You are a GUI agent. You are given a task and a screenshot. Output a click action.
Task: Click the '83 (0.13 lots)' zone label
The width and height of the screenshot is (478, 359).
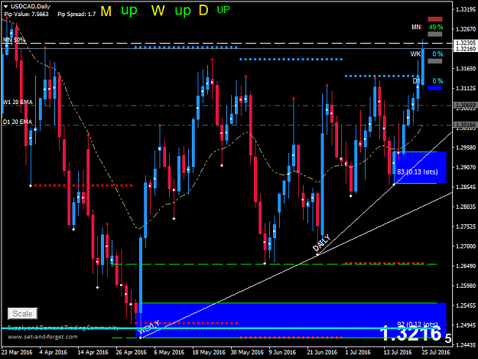(418, 171)
